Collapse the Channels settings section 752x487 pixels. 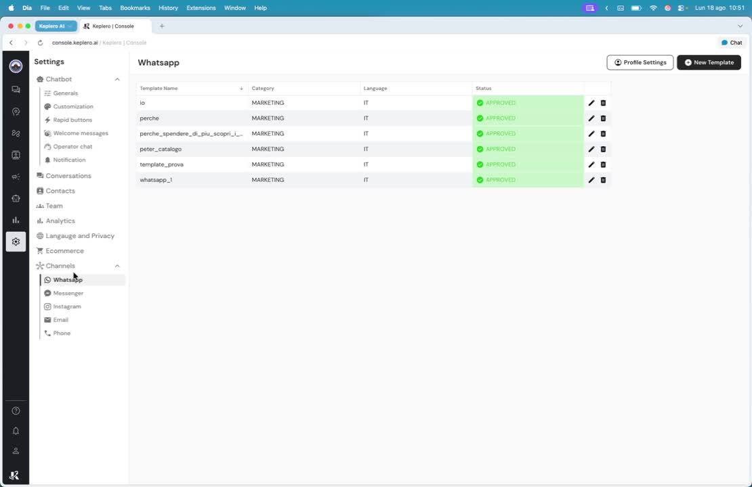(x=117, y=266)
